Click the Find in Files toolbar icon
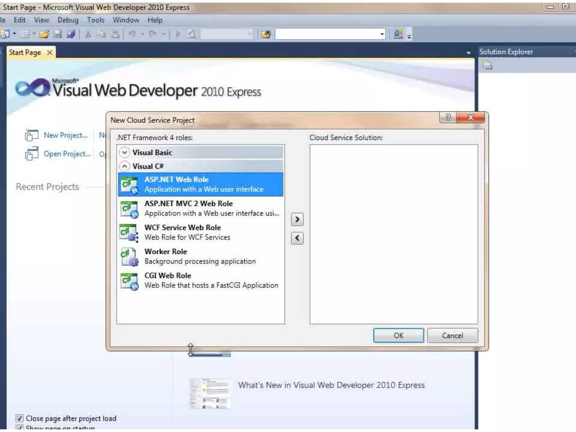Image resolution: width=576 pixels, height=432 pixels. 266,34
